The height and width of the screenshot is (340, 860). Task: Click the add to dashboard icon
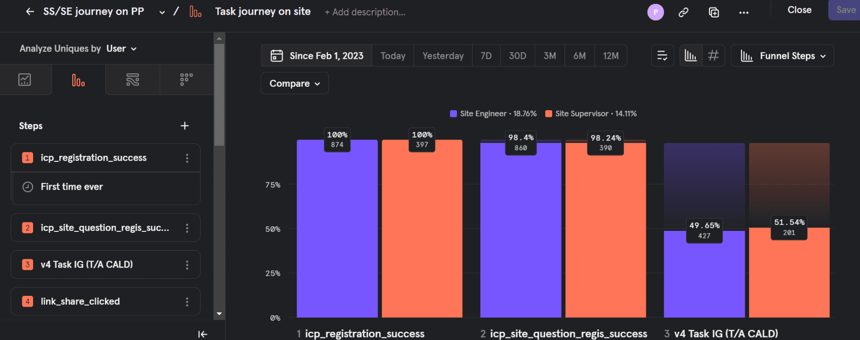[714, 12]
